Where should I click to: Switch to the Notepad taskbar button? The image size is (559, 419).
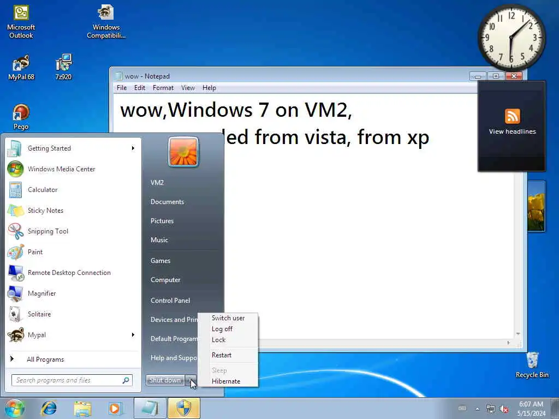click(x=150, y=408)
